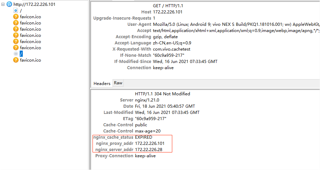Select the first root '/' document icon
This screenshot has width=320, height=170.
click(x=16, y=10)
